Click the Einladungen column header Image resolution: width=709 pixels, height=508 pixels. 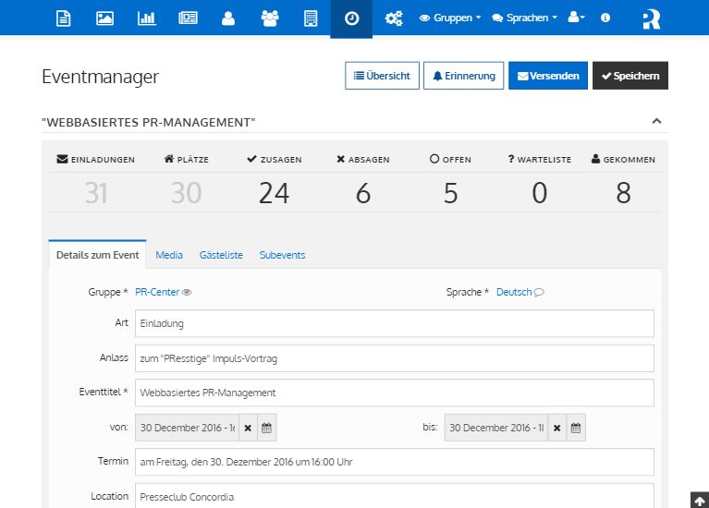(96, 159)
